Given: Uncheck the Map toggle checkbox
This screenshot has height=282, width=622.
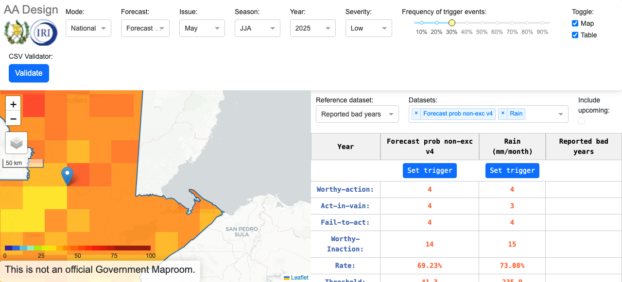Looking at the screenshot, I should [x=575, y=23].
